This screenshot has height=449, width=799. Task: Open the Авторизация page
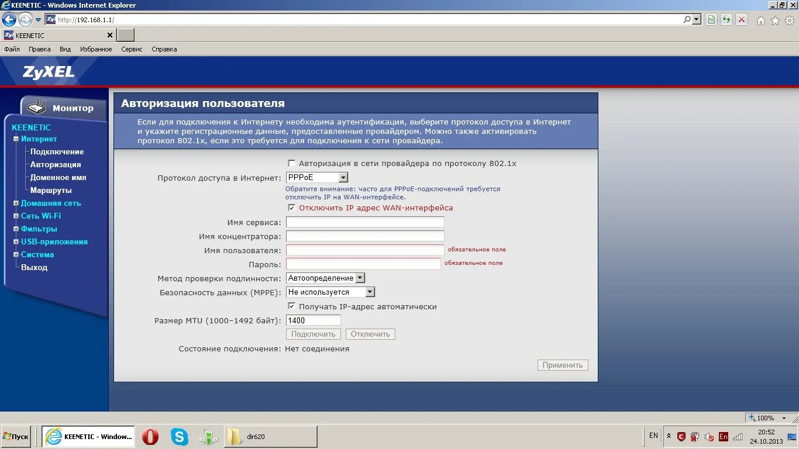point(56,165)
